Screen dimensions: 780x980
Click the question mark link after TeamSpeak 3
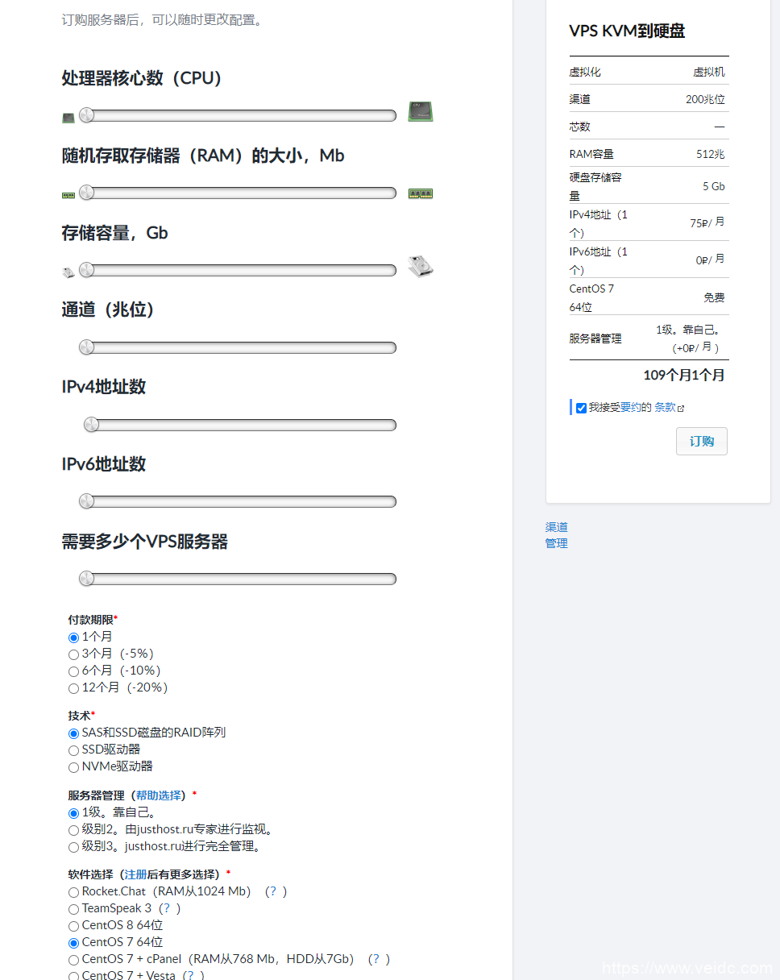coord(169,908)
